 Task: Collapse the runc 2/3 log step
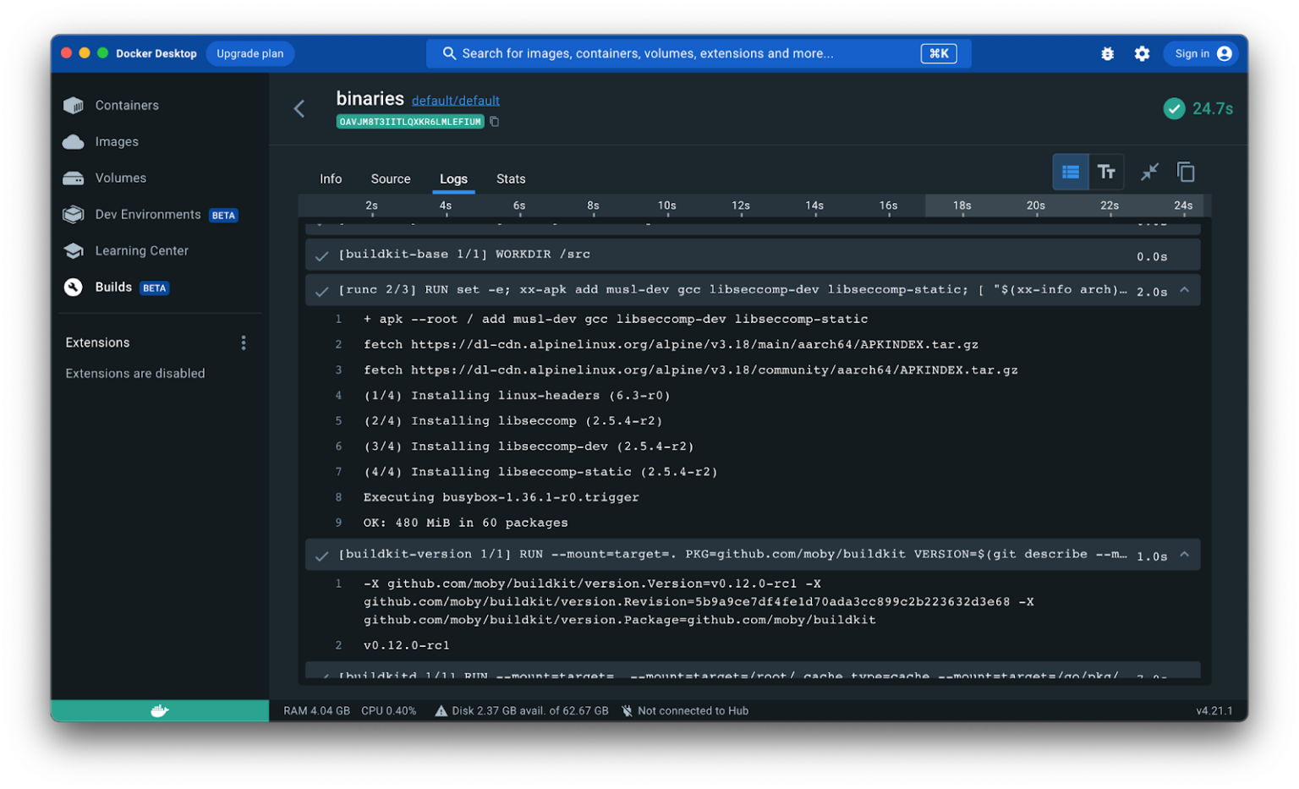coord(1184,289)
